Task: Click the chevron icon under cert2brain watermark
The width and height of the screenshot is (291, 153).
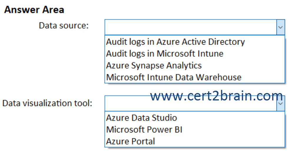Action: tap(280, 104)
